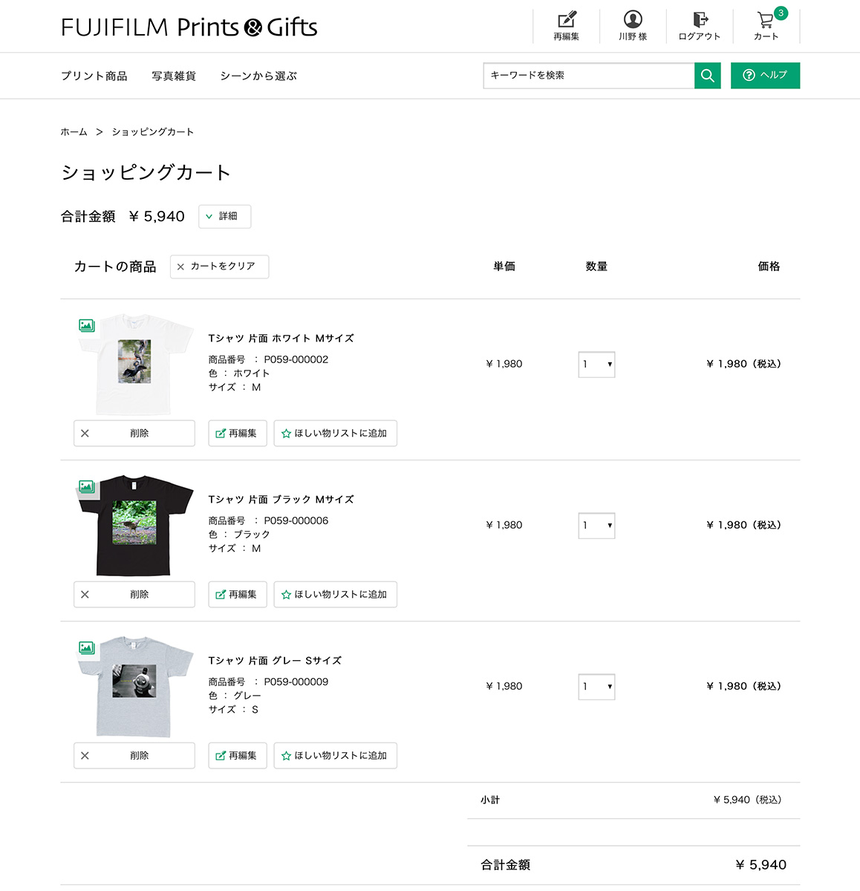This screenshot has height=891, width=860.
Task: Click the green search magnifier icon
Action: (707, 76)
